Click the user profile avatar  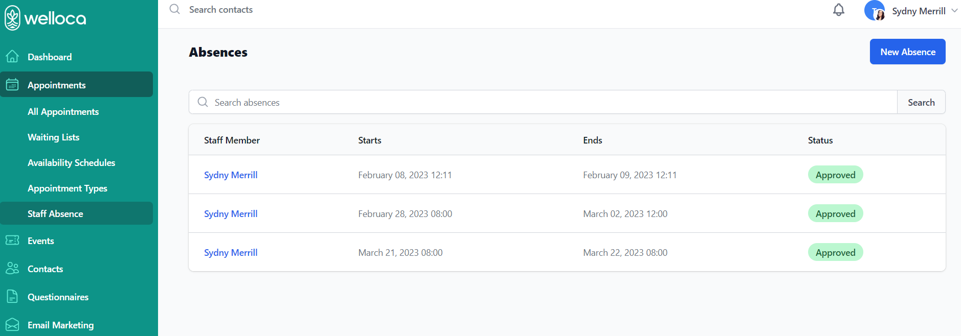coord(875,11)
